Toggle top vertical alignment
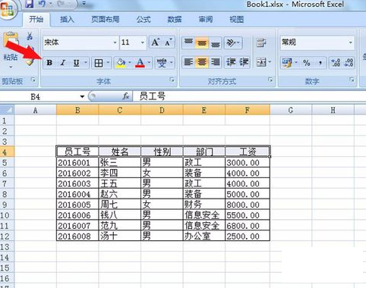 tap(188, 42)
